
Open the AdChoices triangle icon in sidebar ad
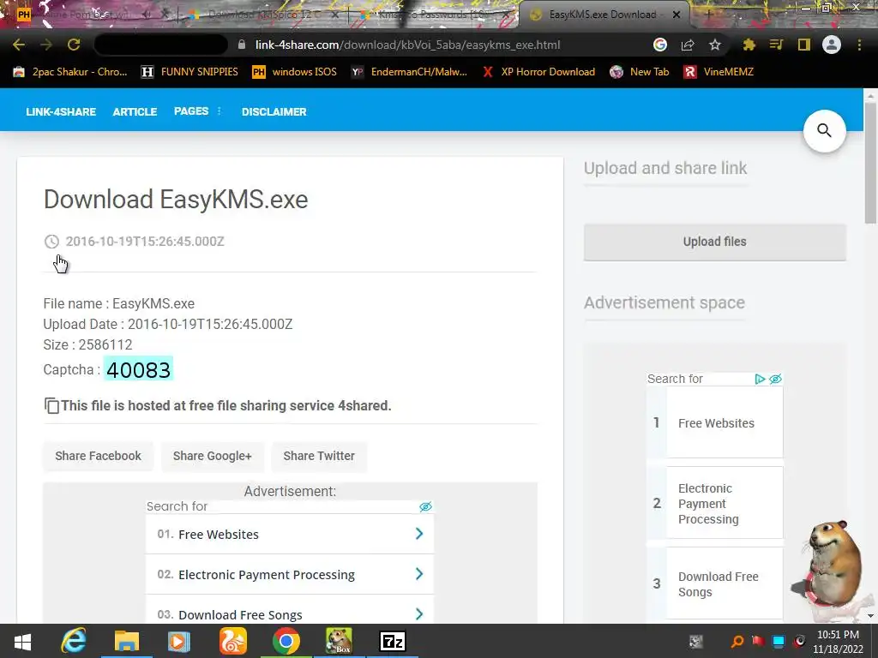[x=760, y=379]
